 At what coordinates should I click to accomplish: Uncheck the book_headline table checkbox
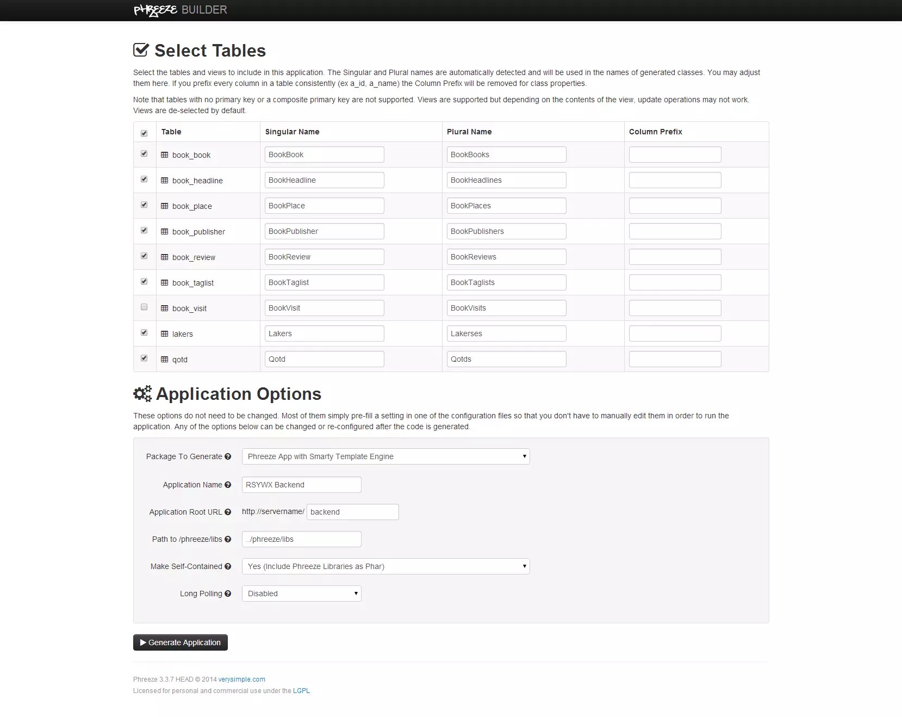pyautogui.click(x=144, y=179)
